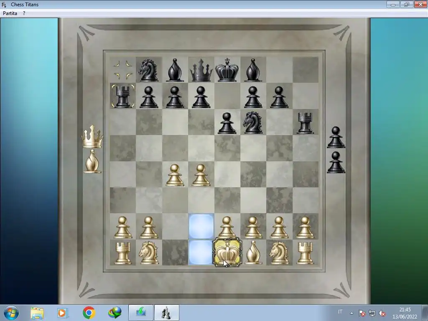Select the white rook on a1
Viewport: 428px width, 321px height.
pos(123,253)
